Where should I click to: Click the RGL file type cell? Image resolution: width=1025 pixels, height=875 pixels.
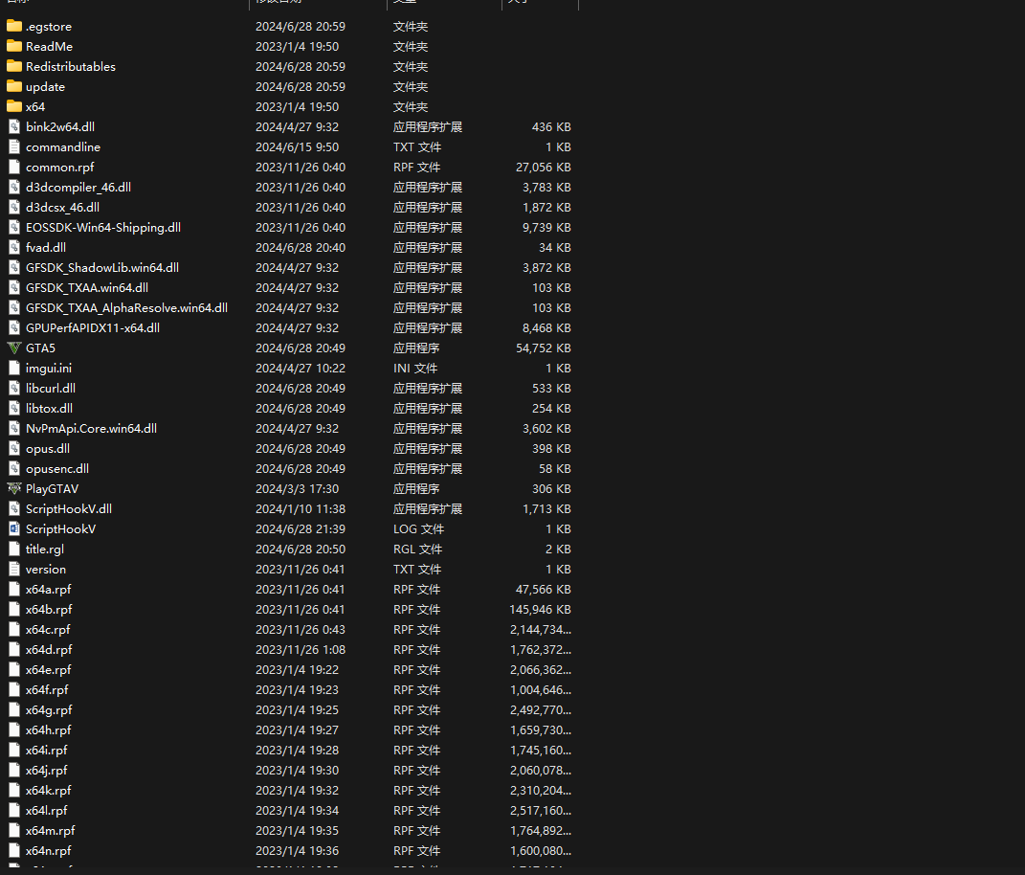417,550
